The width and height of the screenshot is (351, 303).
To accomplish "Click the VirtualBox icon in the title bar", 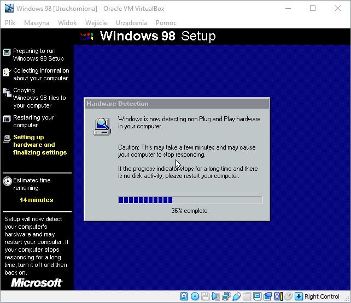I will pos(8,9).
